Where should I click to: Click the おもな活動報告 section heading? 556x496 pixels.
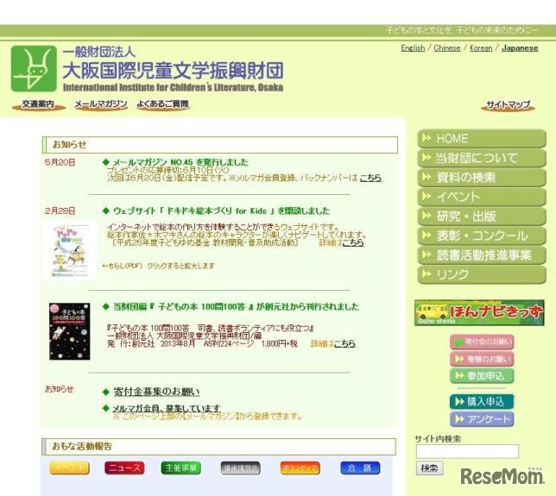[x=82, y=447]
